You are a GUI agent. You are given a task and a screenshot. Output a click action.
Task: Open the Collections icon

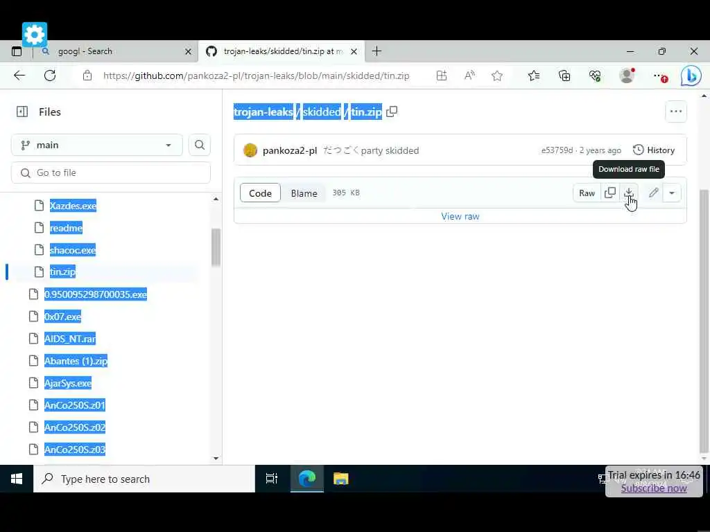pos(564,76)
